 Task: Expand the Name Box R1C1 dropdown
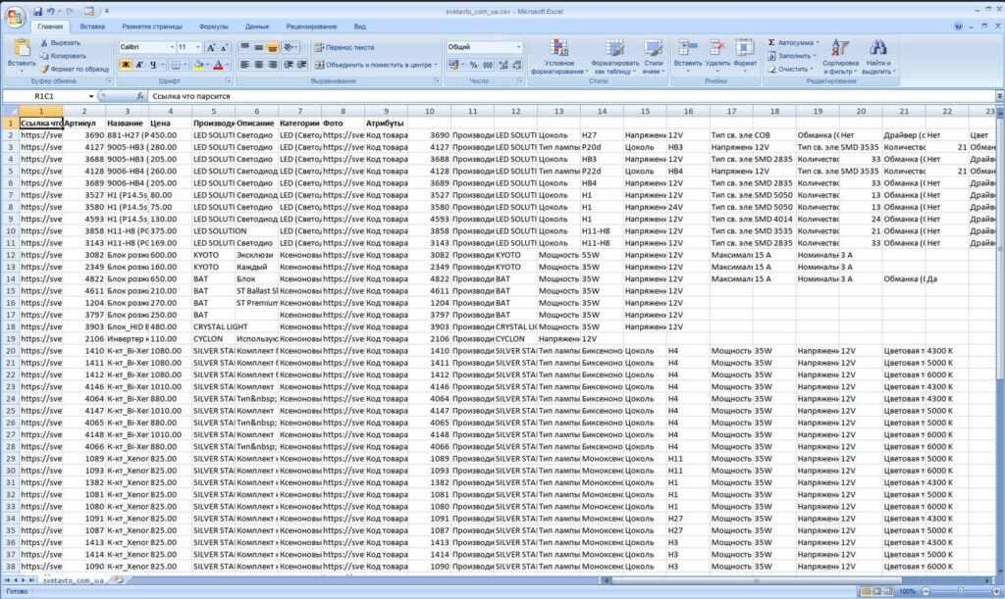(91, 96)
